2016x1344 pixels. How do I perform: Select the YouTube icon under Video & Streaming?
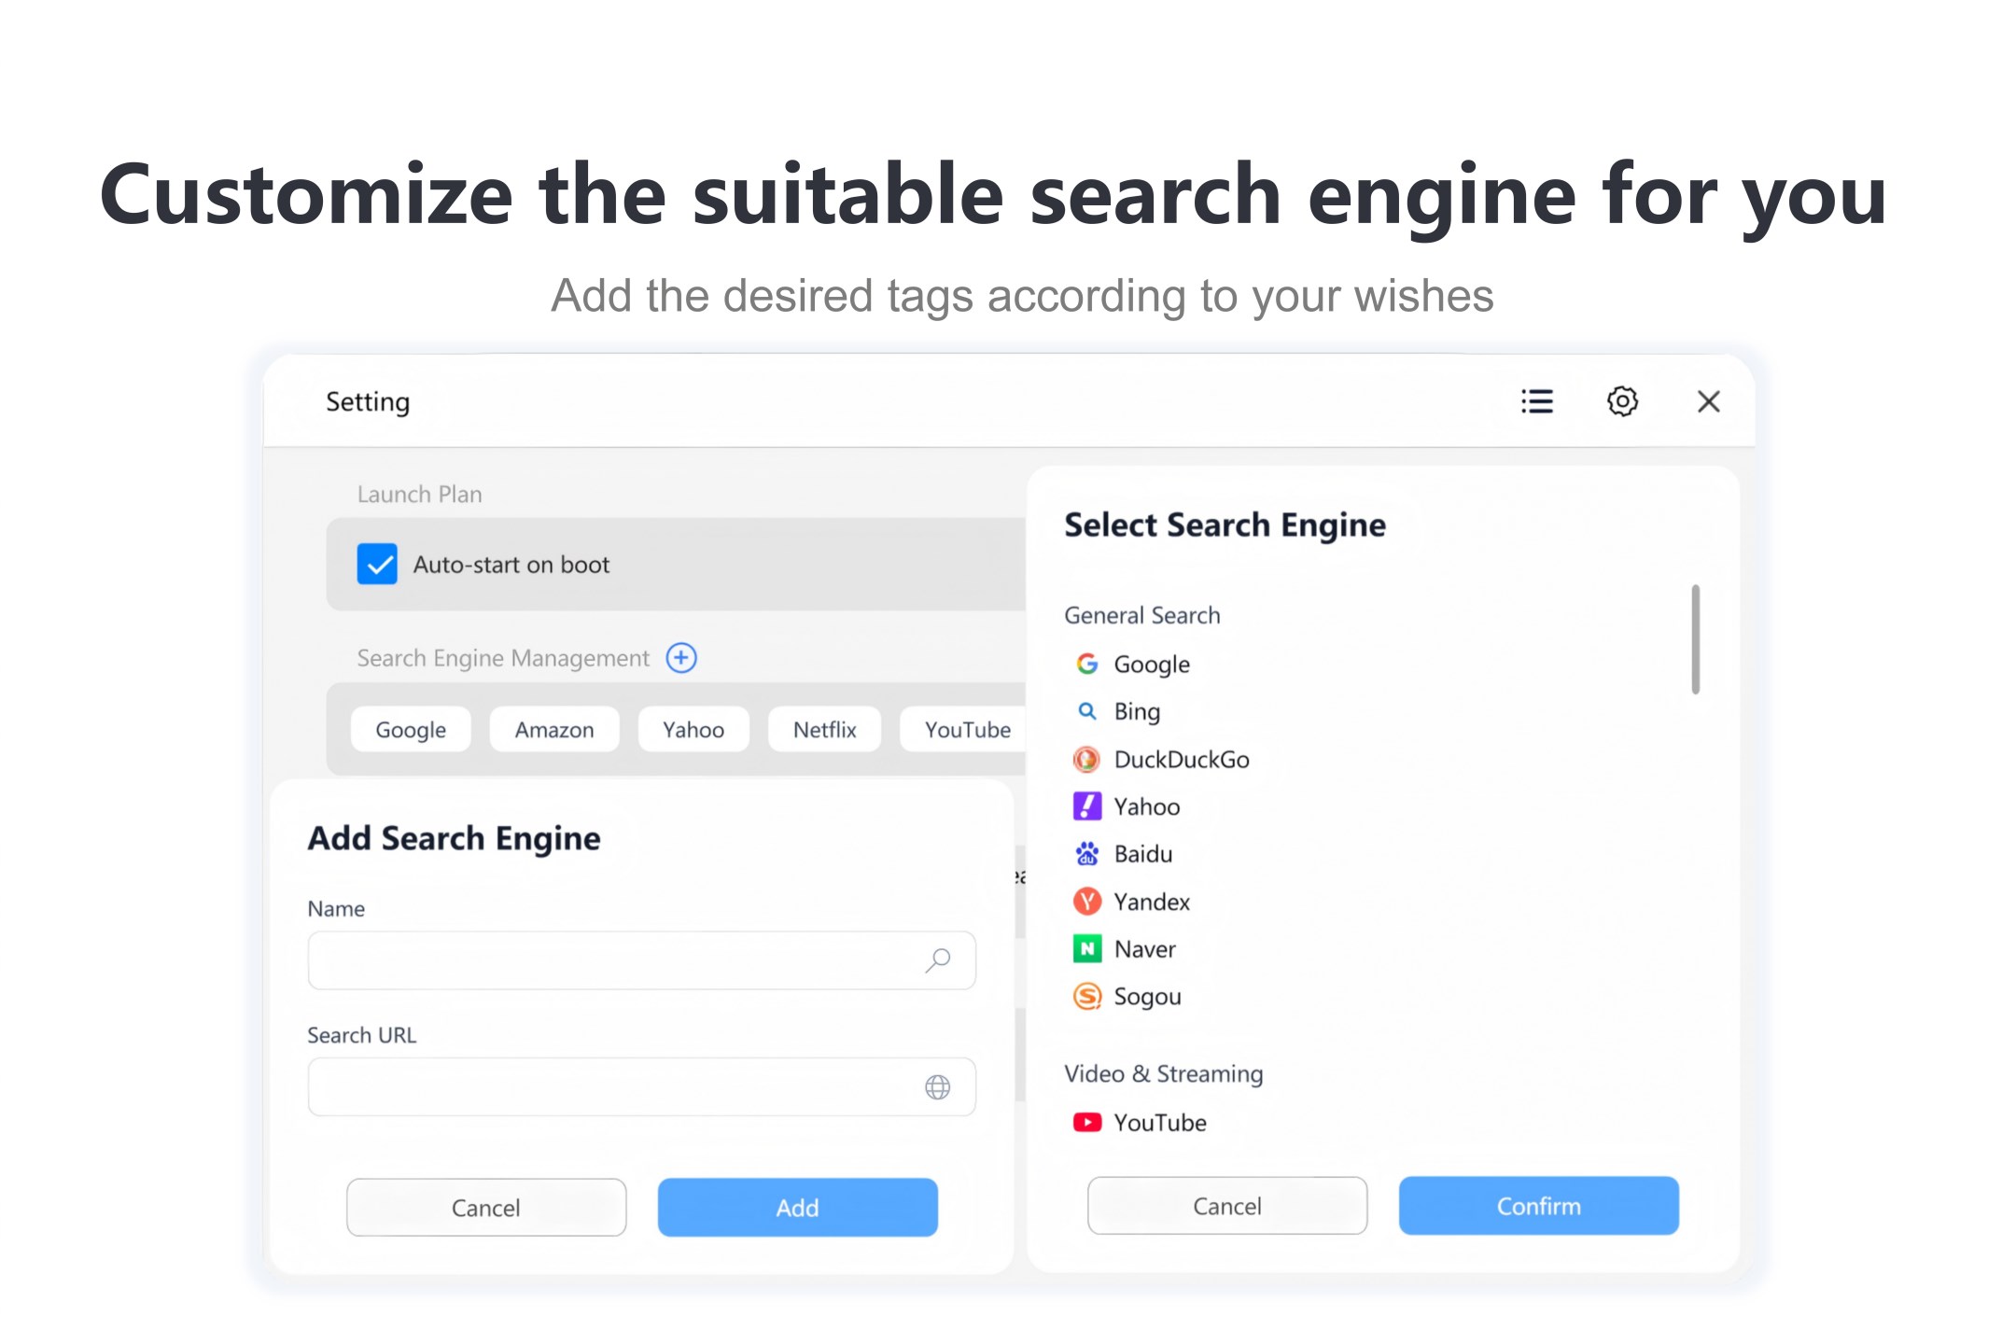click(1086, 1122)
